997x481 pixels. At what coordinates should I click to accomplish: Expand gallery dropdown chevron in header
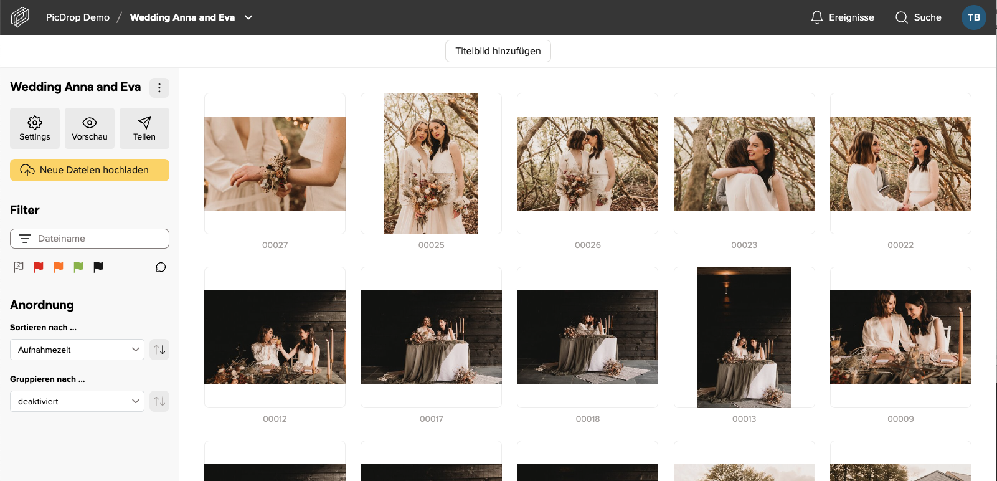coord(248,17)
